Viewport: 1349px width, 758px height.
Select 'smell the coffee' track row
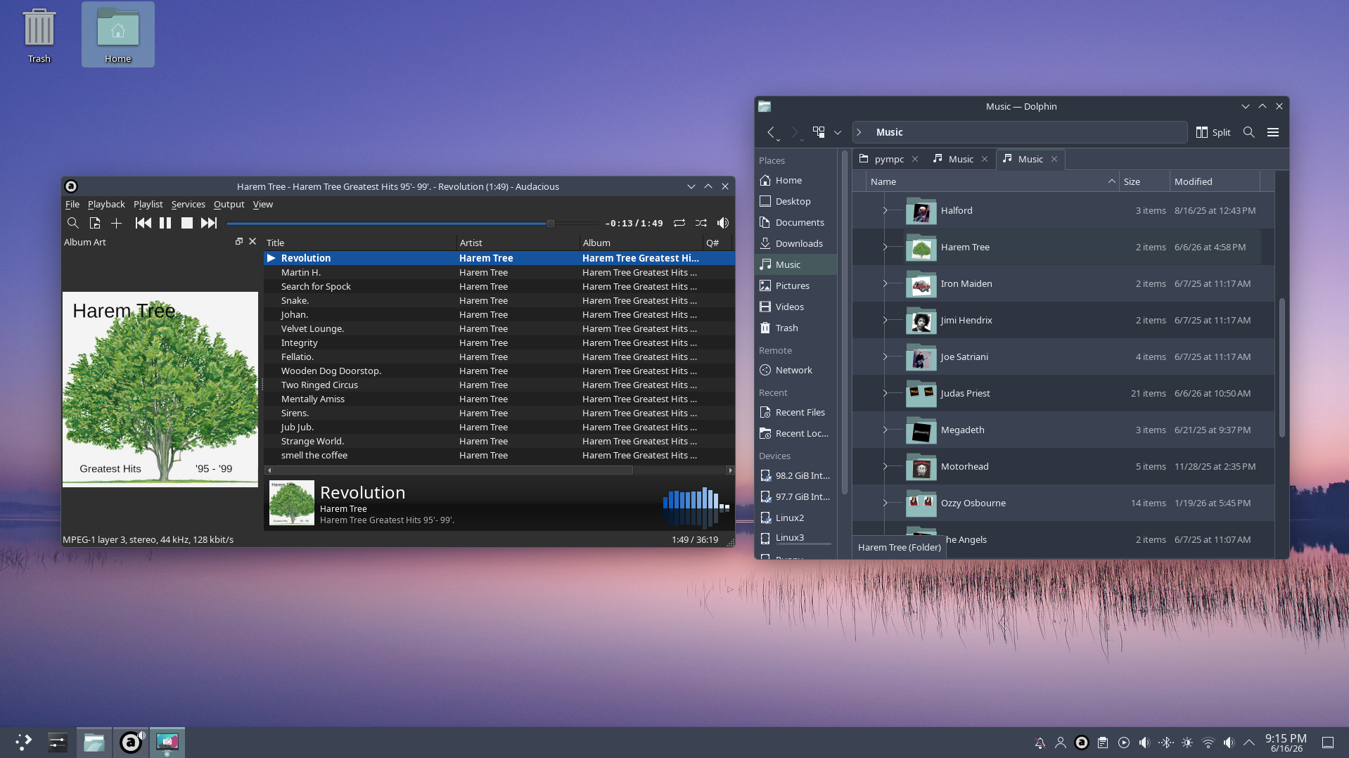(x=499, y=455)
